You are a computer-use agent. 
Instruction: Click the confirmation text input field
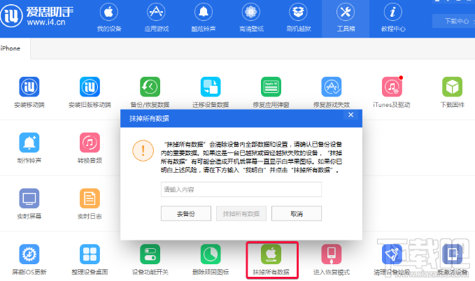tap(241, 189)
